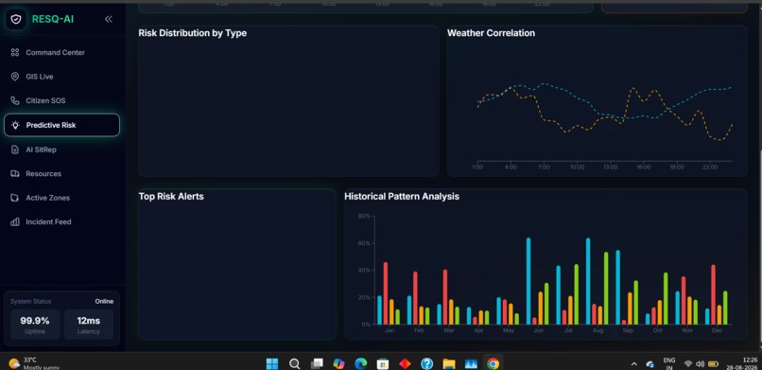This screenshot has height=370, width=762.
Task: Click the Online system status label
Action: (104, 302)
